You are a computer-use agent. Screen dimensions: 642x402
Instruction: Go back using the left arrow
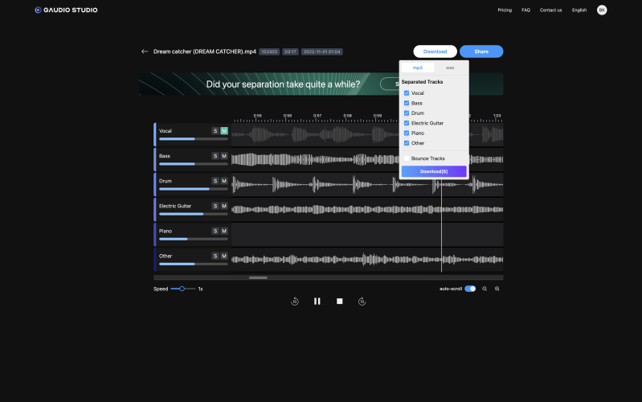click(144, 51)
